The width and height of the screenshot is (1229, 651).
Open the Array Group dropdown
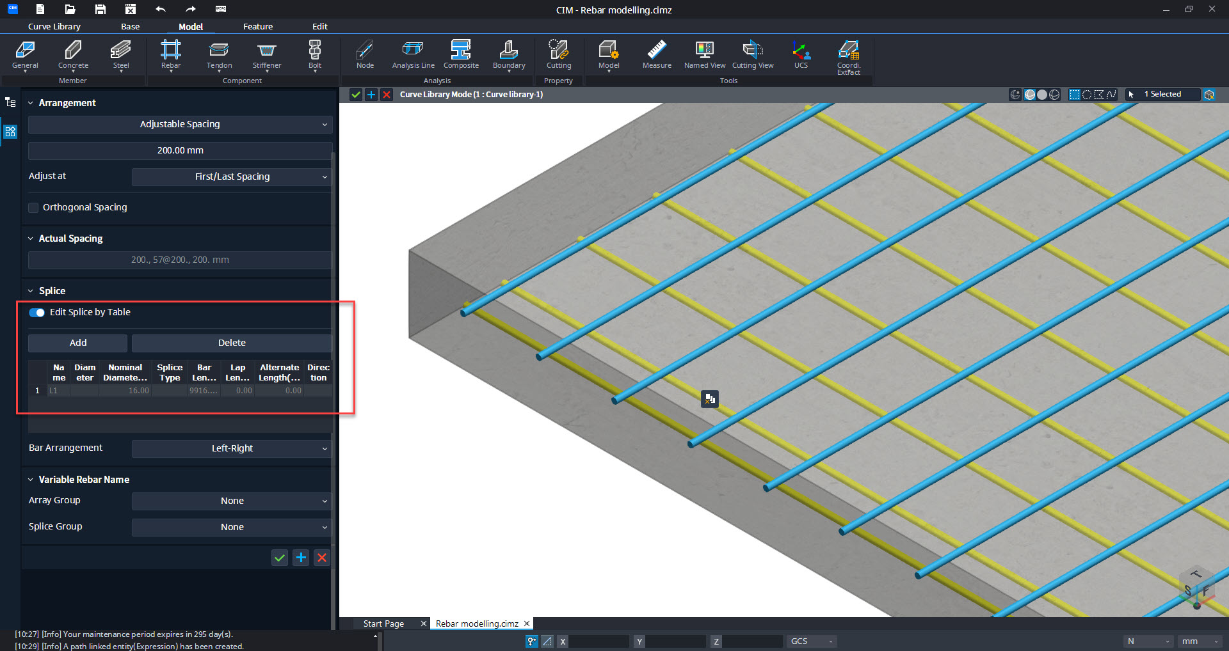pos(232,501)
